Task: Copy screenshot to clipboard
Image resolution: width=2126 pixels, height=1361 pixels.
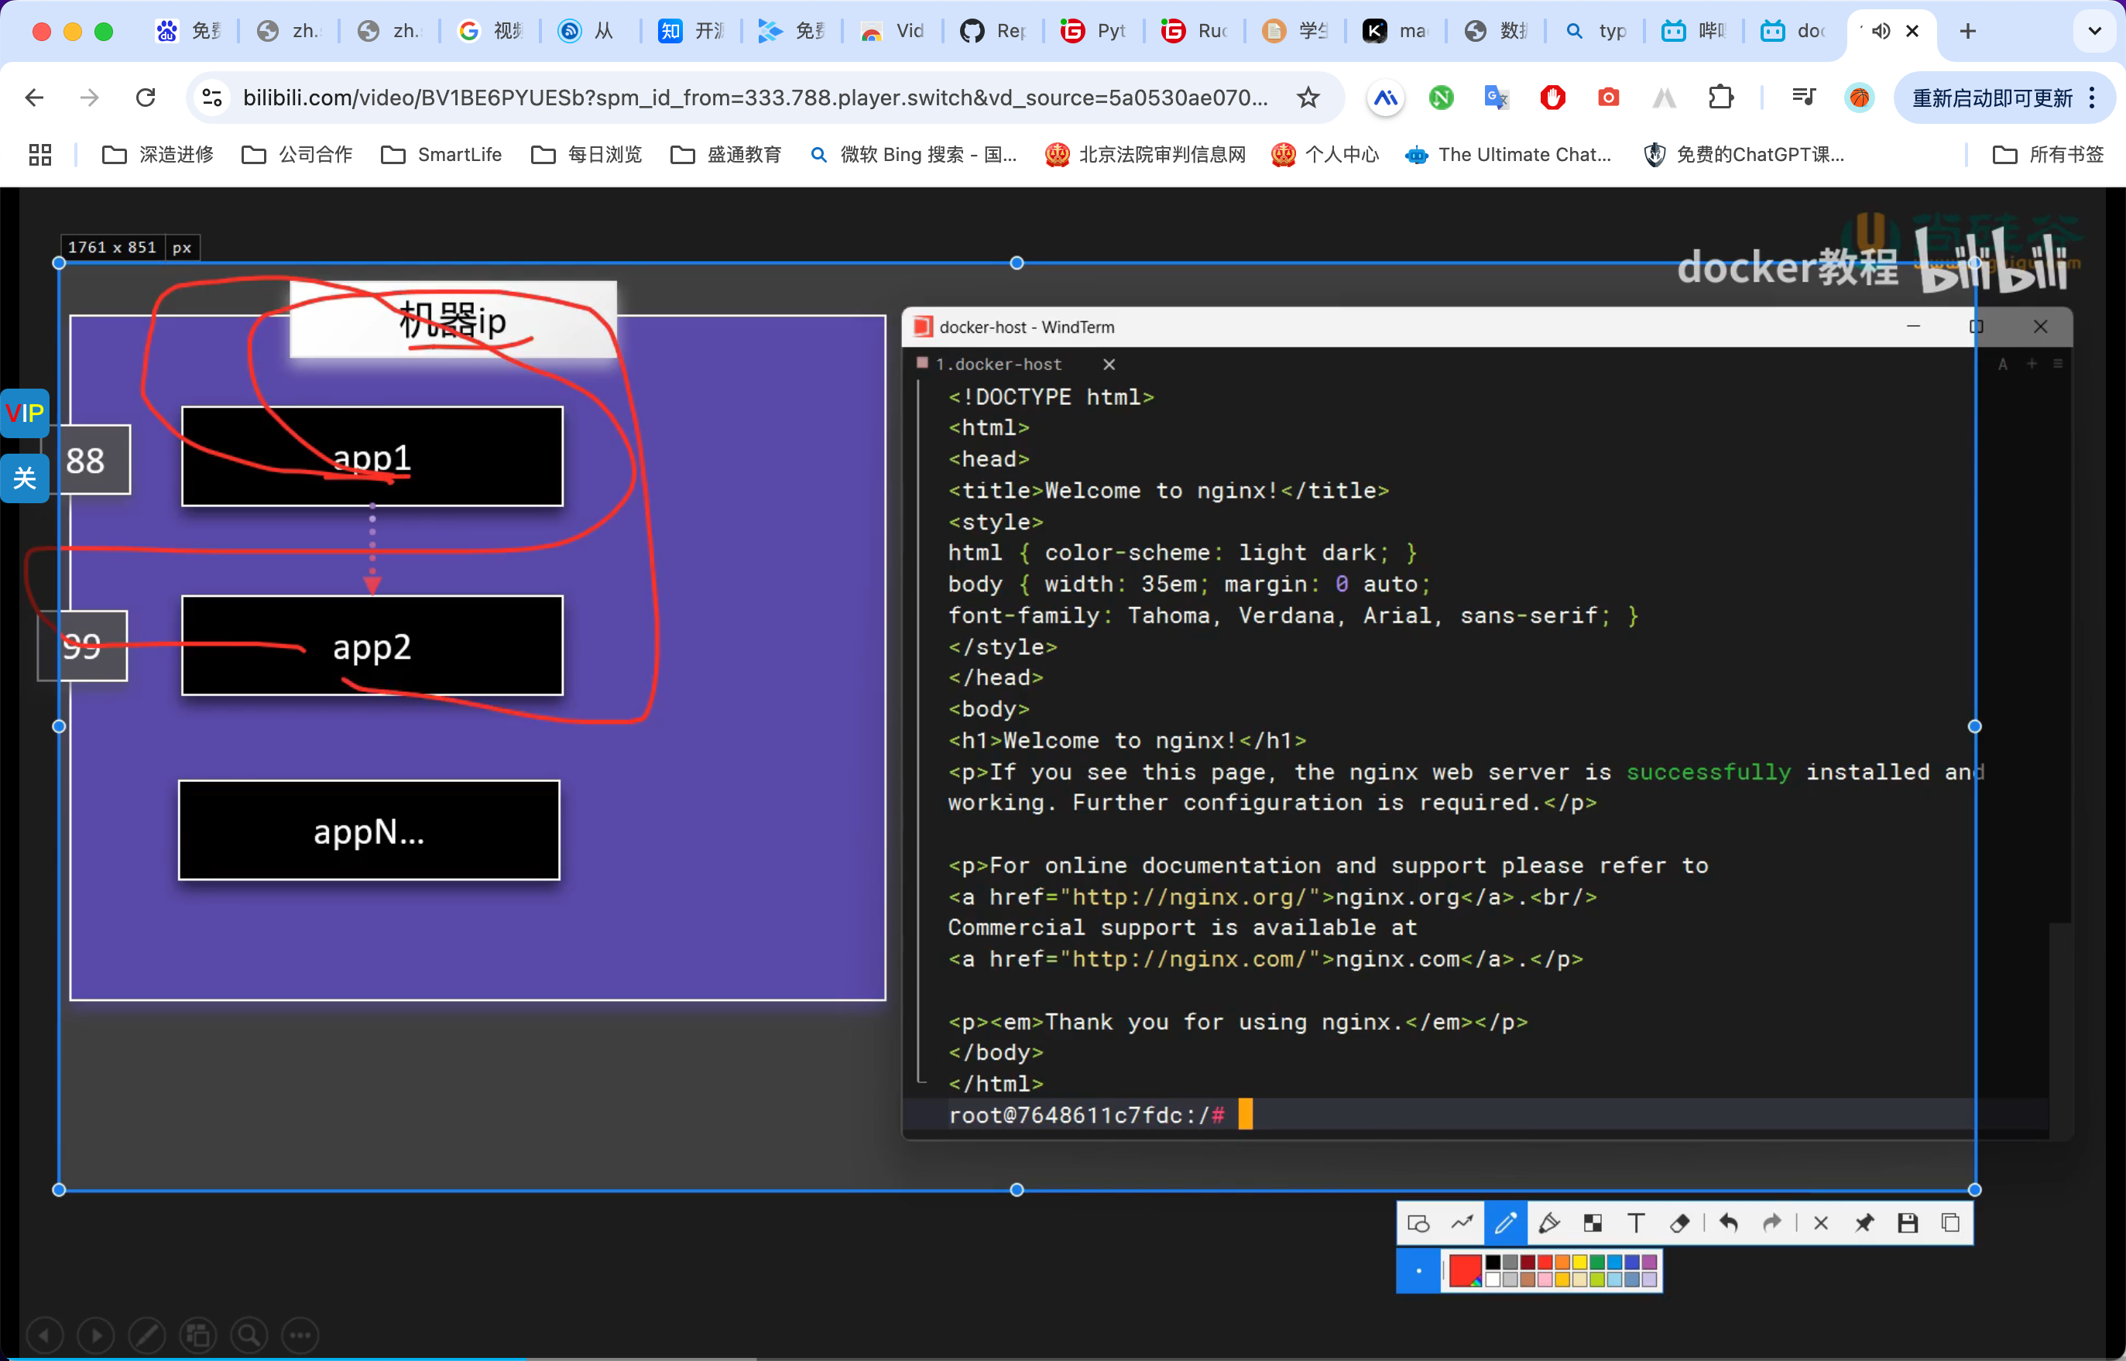Action: (1951, 1223)
